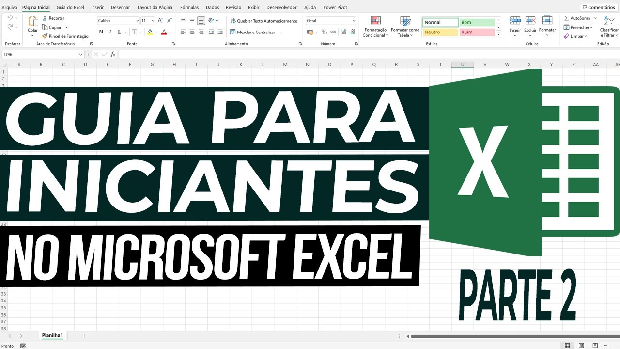The height and width of the screenshot is (349, 620).
Task: Click the Excluir cells icon
Action: click(x=530, y=21)
